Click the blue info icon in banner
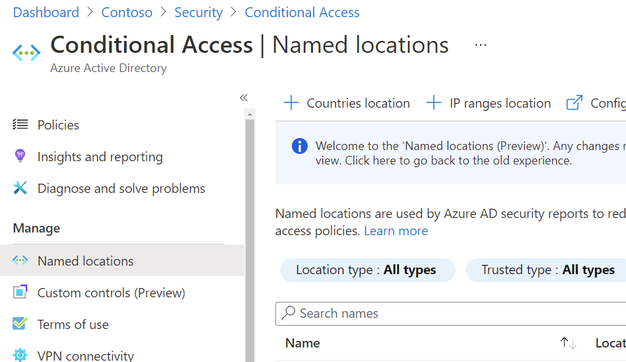The image size is (626, 362). tap(299, 146)
